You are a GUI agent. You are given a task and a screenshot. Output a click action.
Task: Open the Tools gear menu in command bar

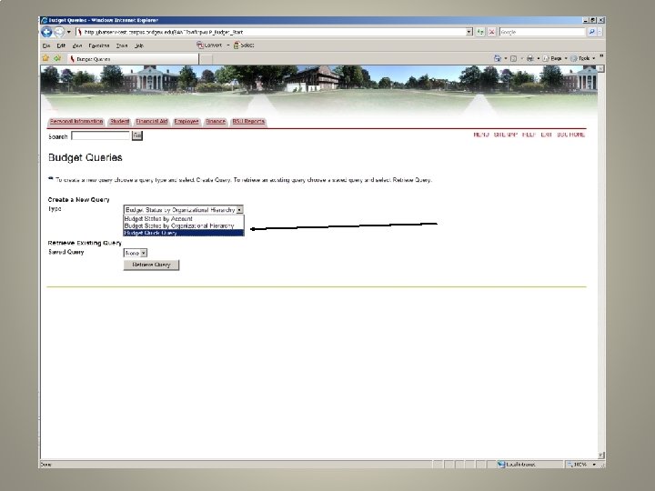pyautogui.click(x=582, y=58)
